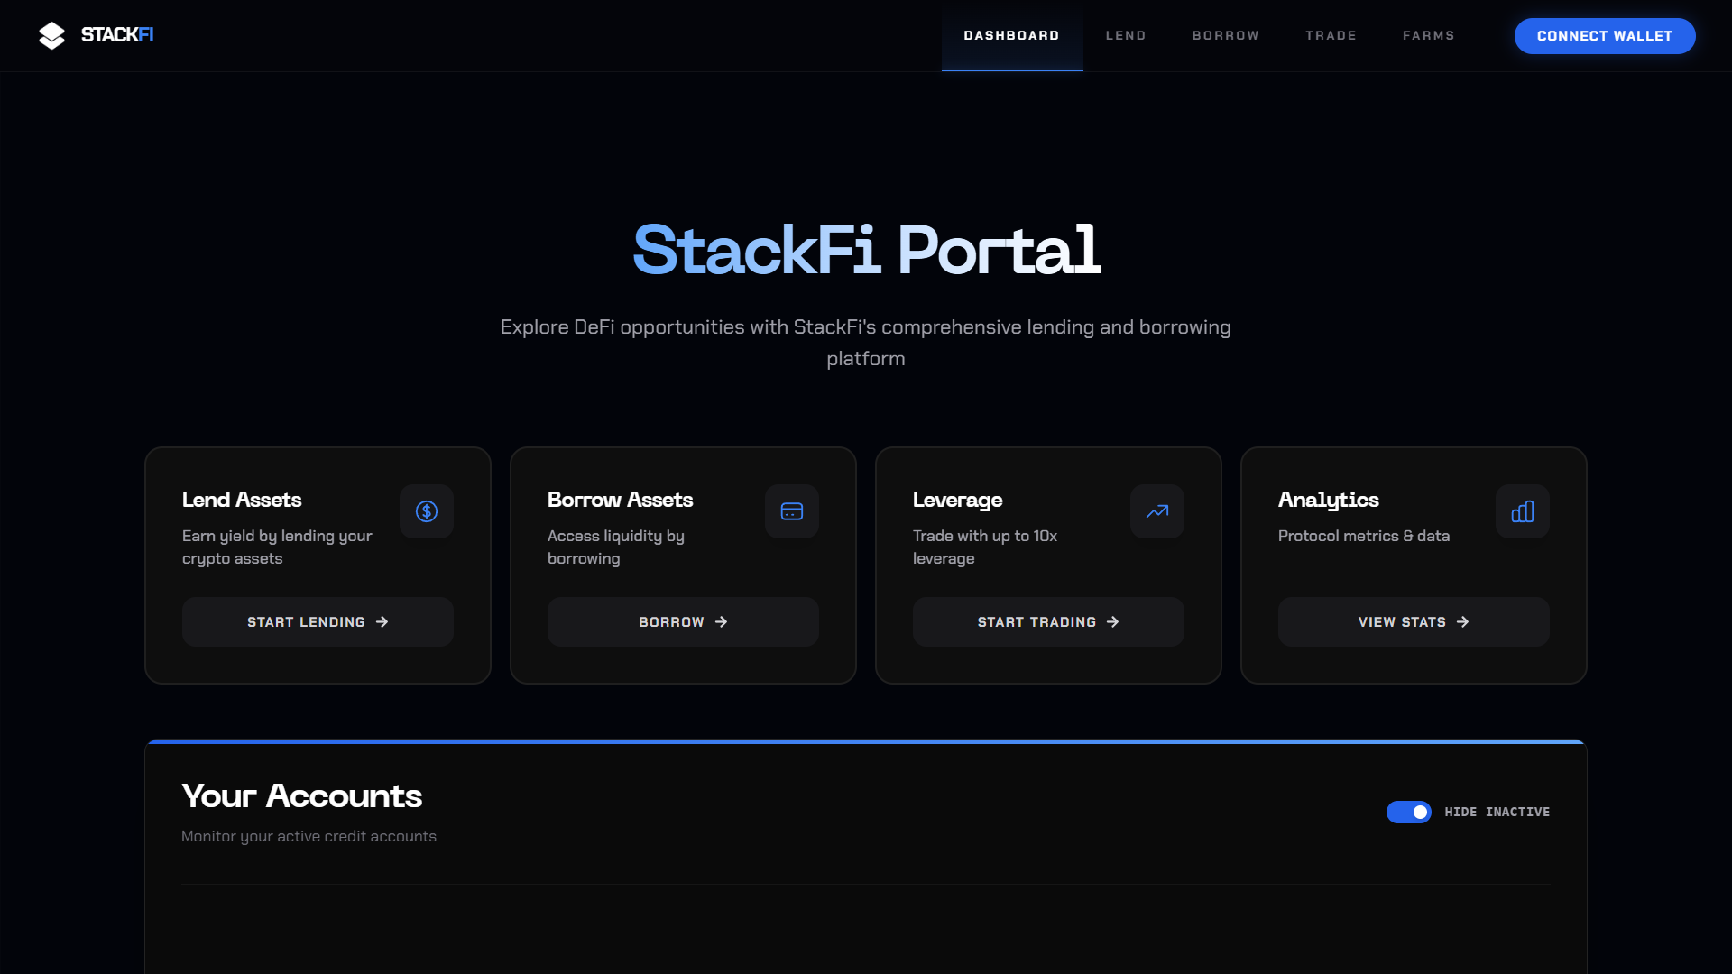Open protocol stats via View Stats
Image resolution: width=1732 pixels, height=974 pixels.
(x=1413, y=621)
